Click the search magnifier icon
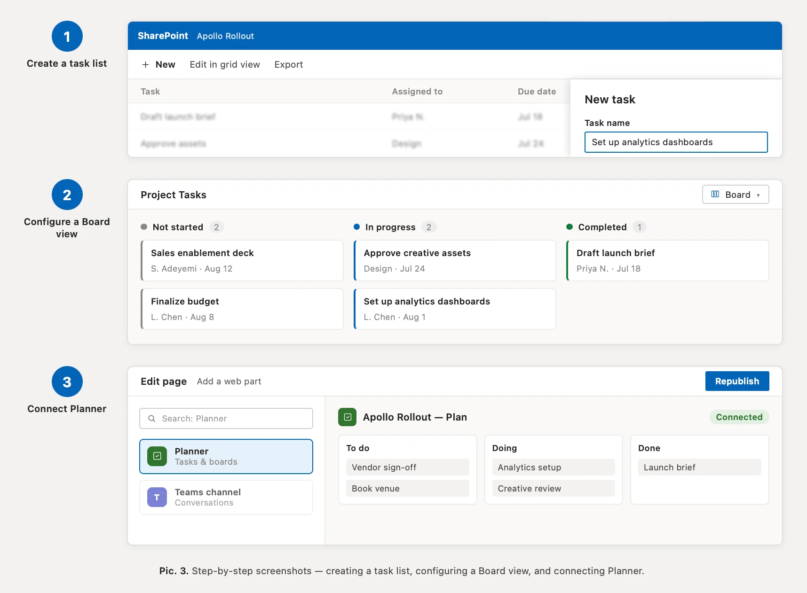 click(x=152, y=418)
